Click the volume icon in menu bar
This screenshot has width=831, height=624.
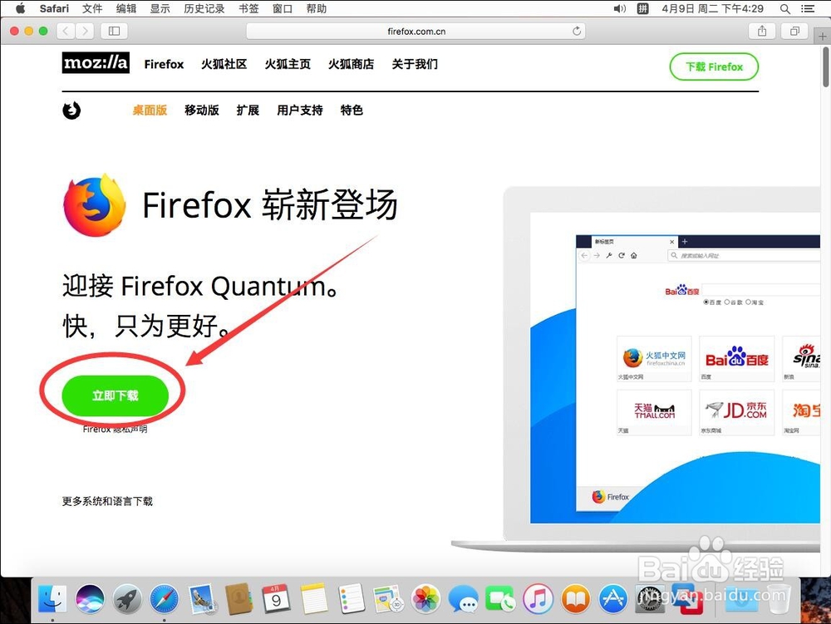click(620, 8)
